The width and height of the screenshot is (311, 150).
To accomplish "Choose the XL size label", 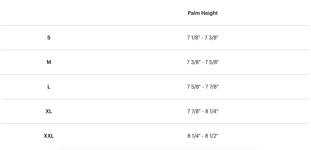I will point(49,111).
